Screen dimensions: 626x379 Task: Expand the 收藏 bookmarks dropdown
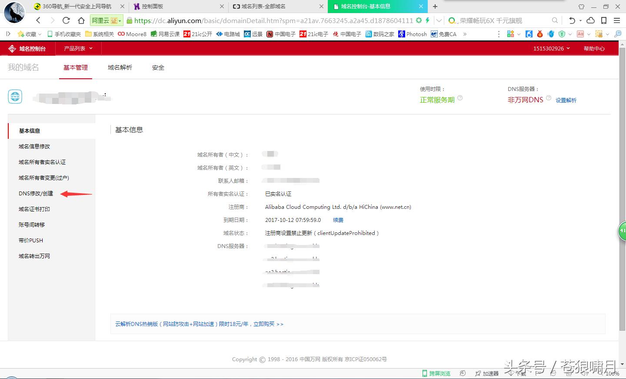30,34
